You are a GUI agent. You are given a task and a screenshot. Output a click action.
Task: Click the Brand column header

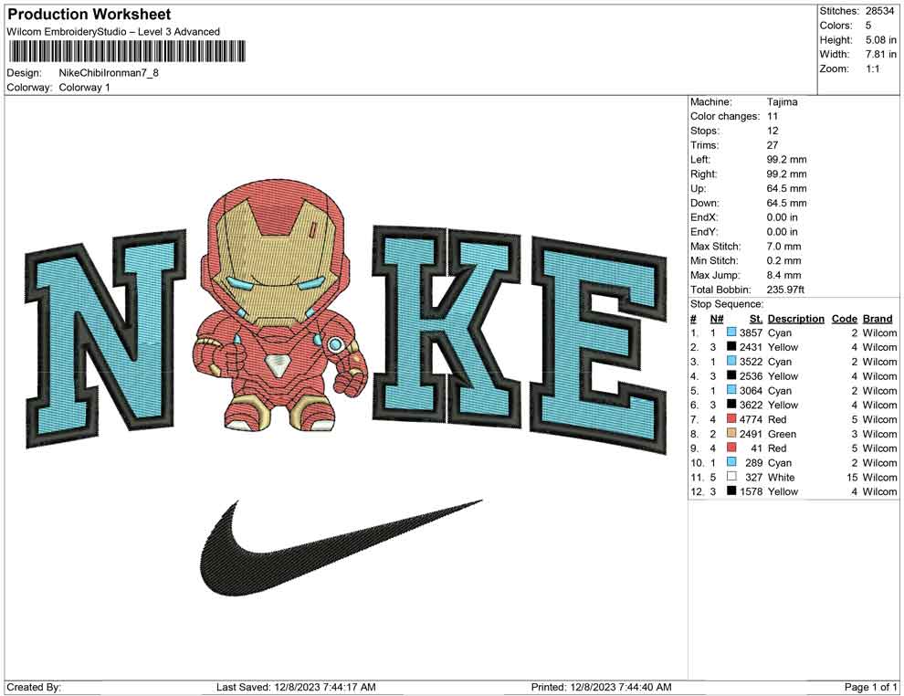(877, 318)
